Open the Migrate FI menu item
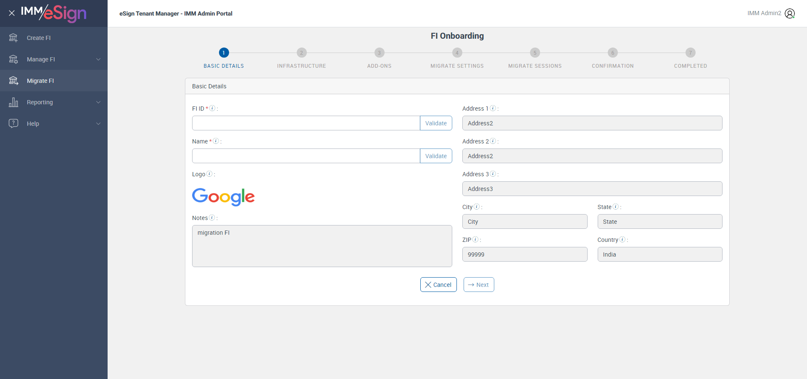The width and height of the screenshot is (807, 379). point(40,81)
